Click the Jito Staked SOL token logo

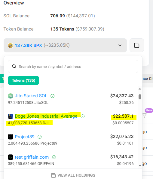tap(11, 96)
